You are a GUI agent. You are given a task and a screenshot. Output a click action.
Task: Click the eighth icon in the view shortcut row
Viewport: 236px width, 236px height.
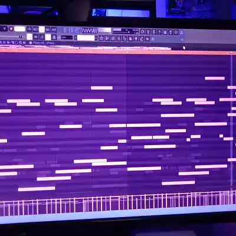click(x=142, y=38)
